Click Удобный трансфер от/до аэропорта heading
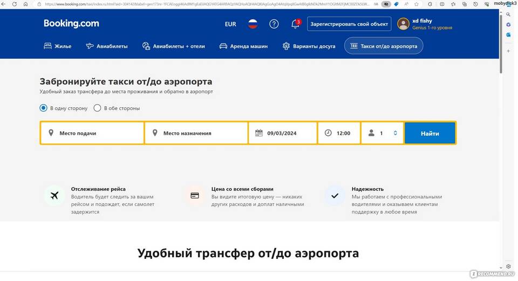Screen dimensions: 518x281 [248, 253]
